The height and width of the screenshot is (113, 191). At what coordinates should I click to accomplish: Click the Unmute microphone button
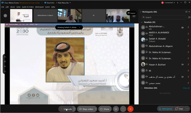(x=66, y=109)
